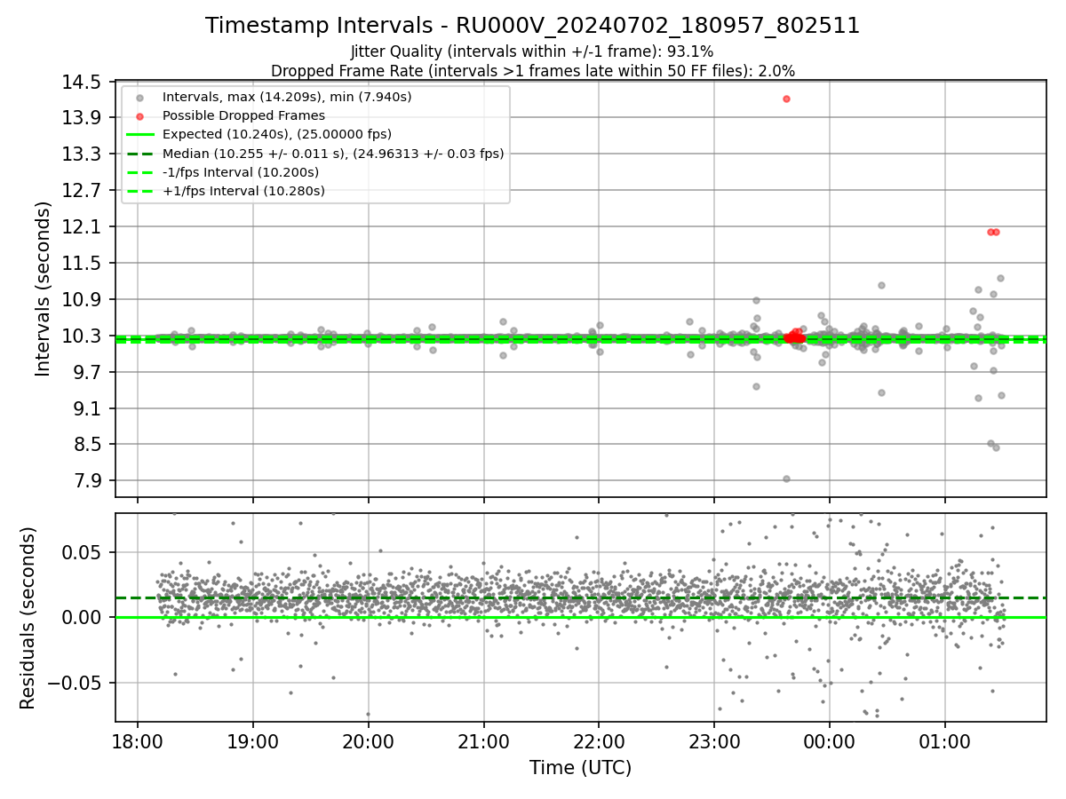Click the '10.3' y-axis tick label

[83, 336]
